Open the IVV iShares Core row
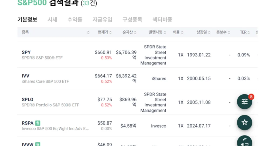Image resolution: width=259 pixels, height=146 pixels. click(x=137, y=78)
